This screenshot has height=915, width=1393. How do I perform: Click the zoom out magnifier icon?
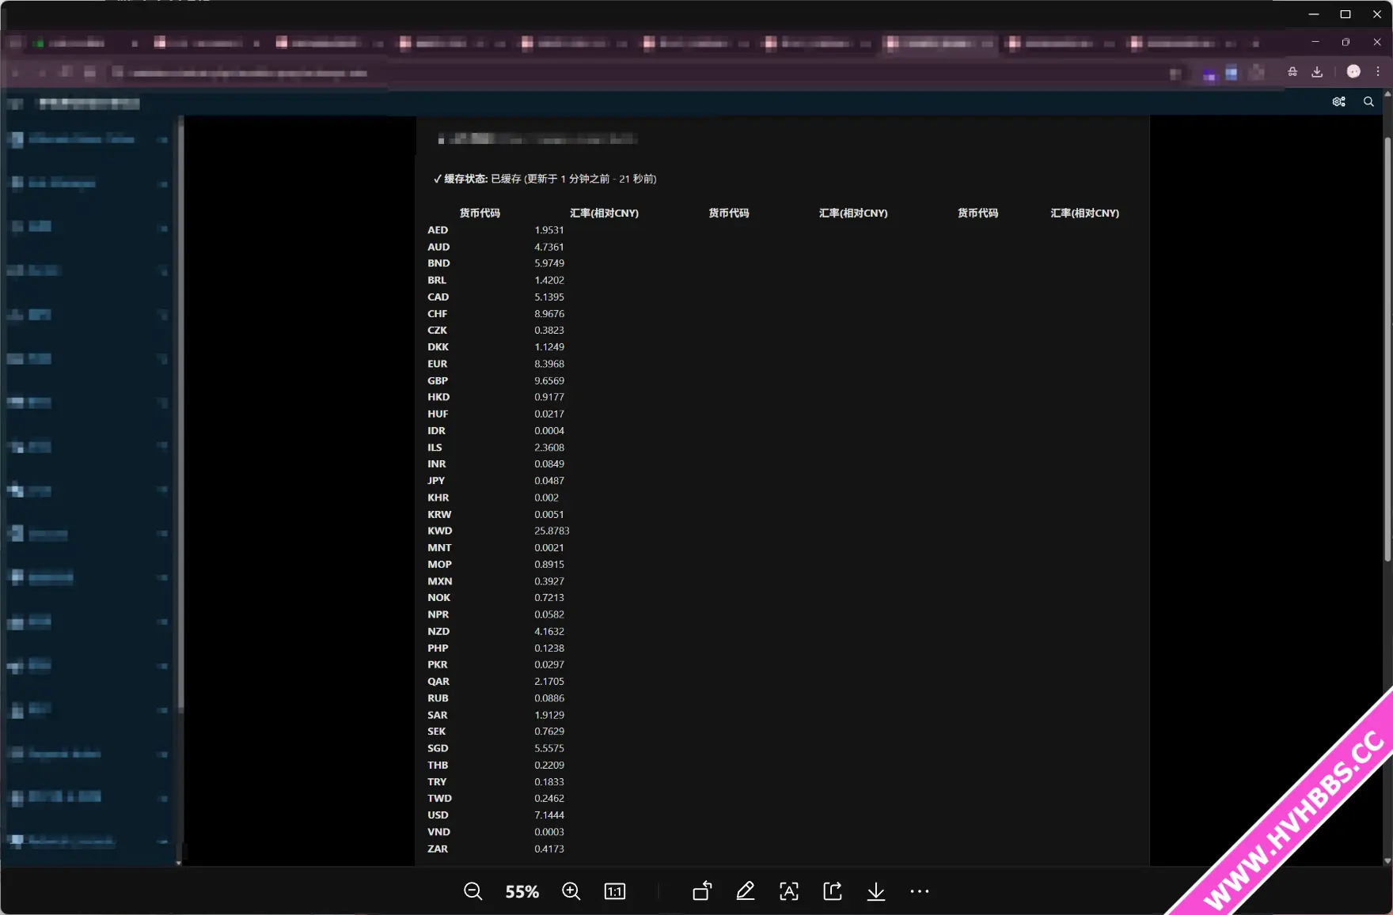(473, 891)
